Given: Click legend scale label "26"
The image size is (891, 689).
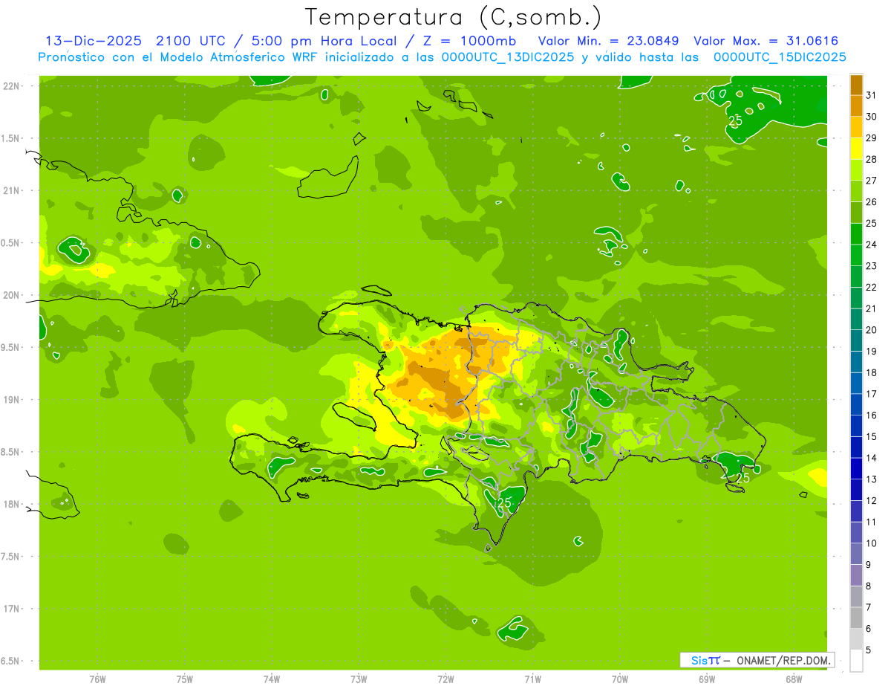Looking at the screenshot, I should 871,202.
